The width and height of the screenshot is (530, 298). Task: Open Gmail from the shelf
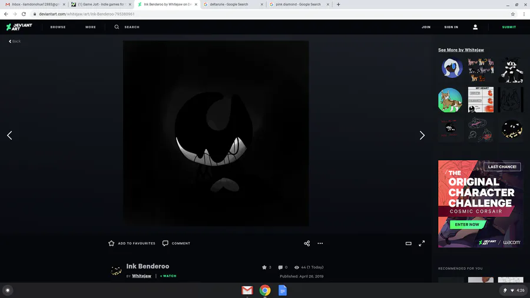click(247, 290)
